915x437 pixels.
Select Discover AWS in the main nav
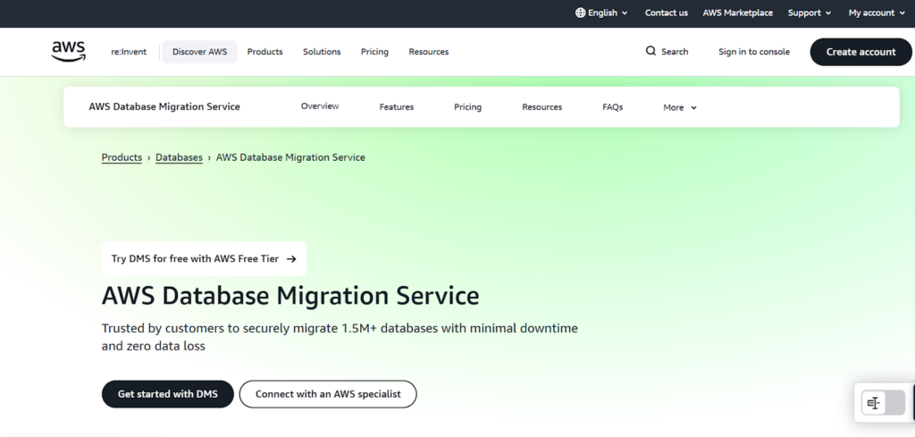coord(199,52)
